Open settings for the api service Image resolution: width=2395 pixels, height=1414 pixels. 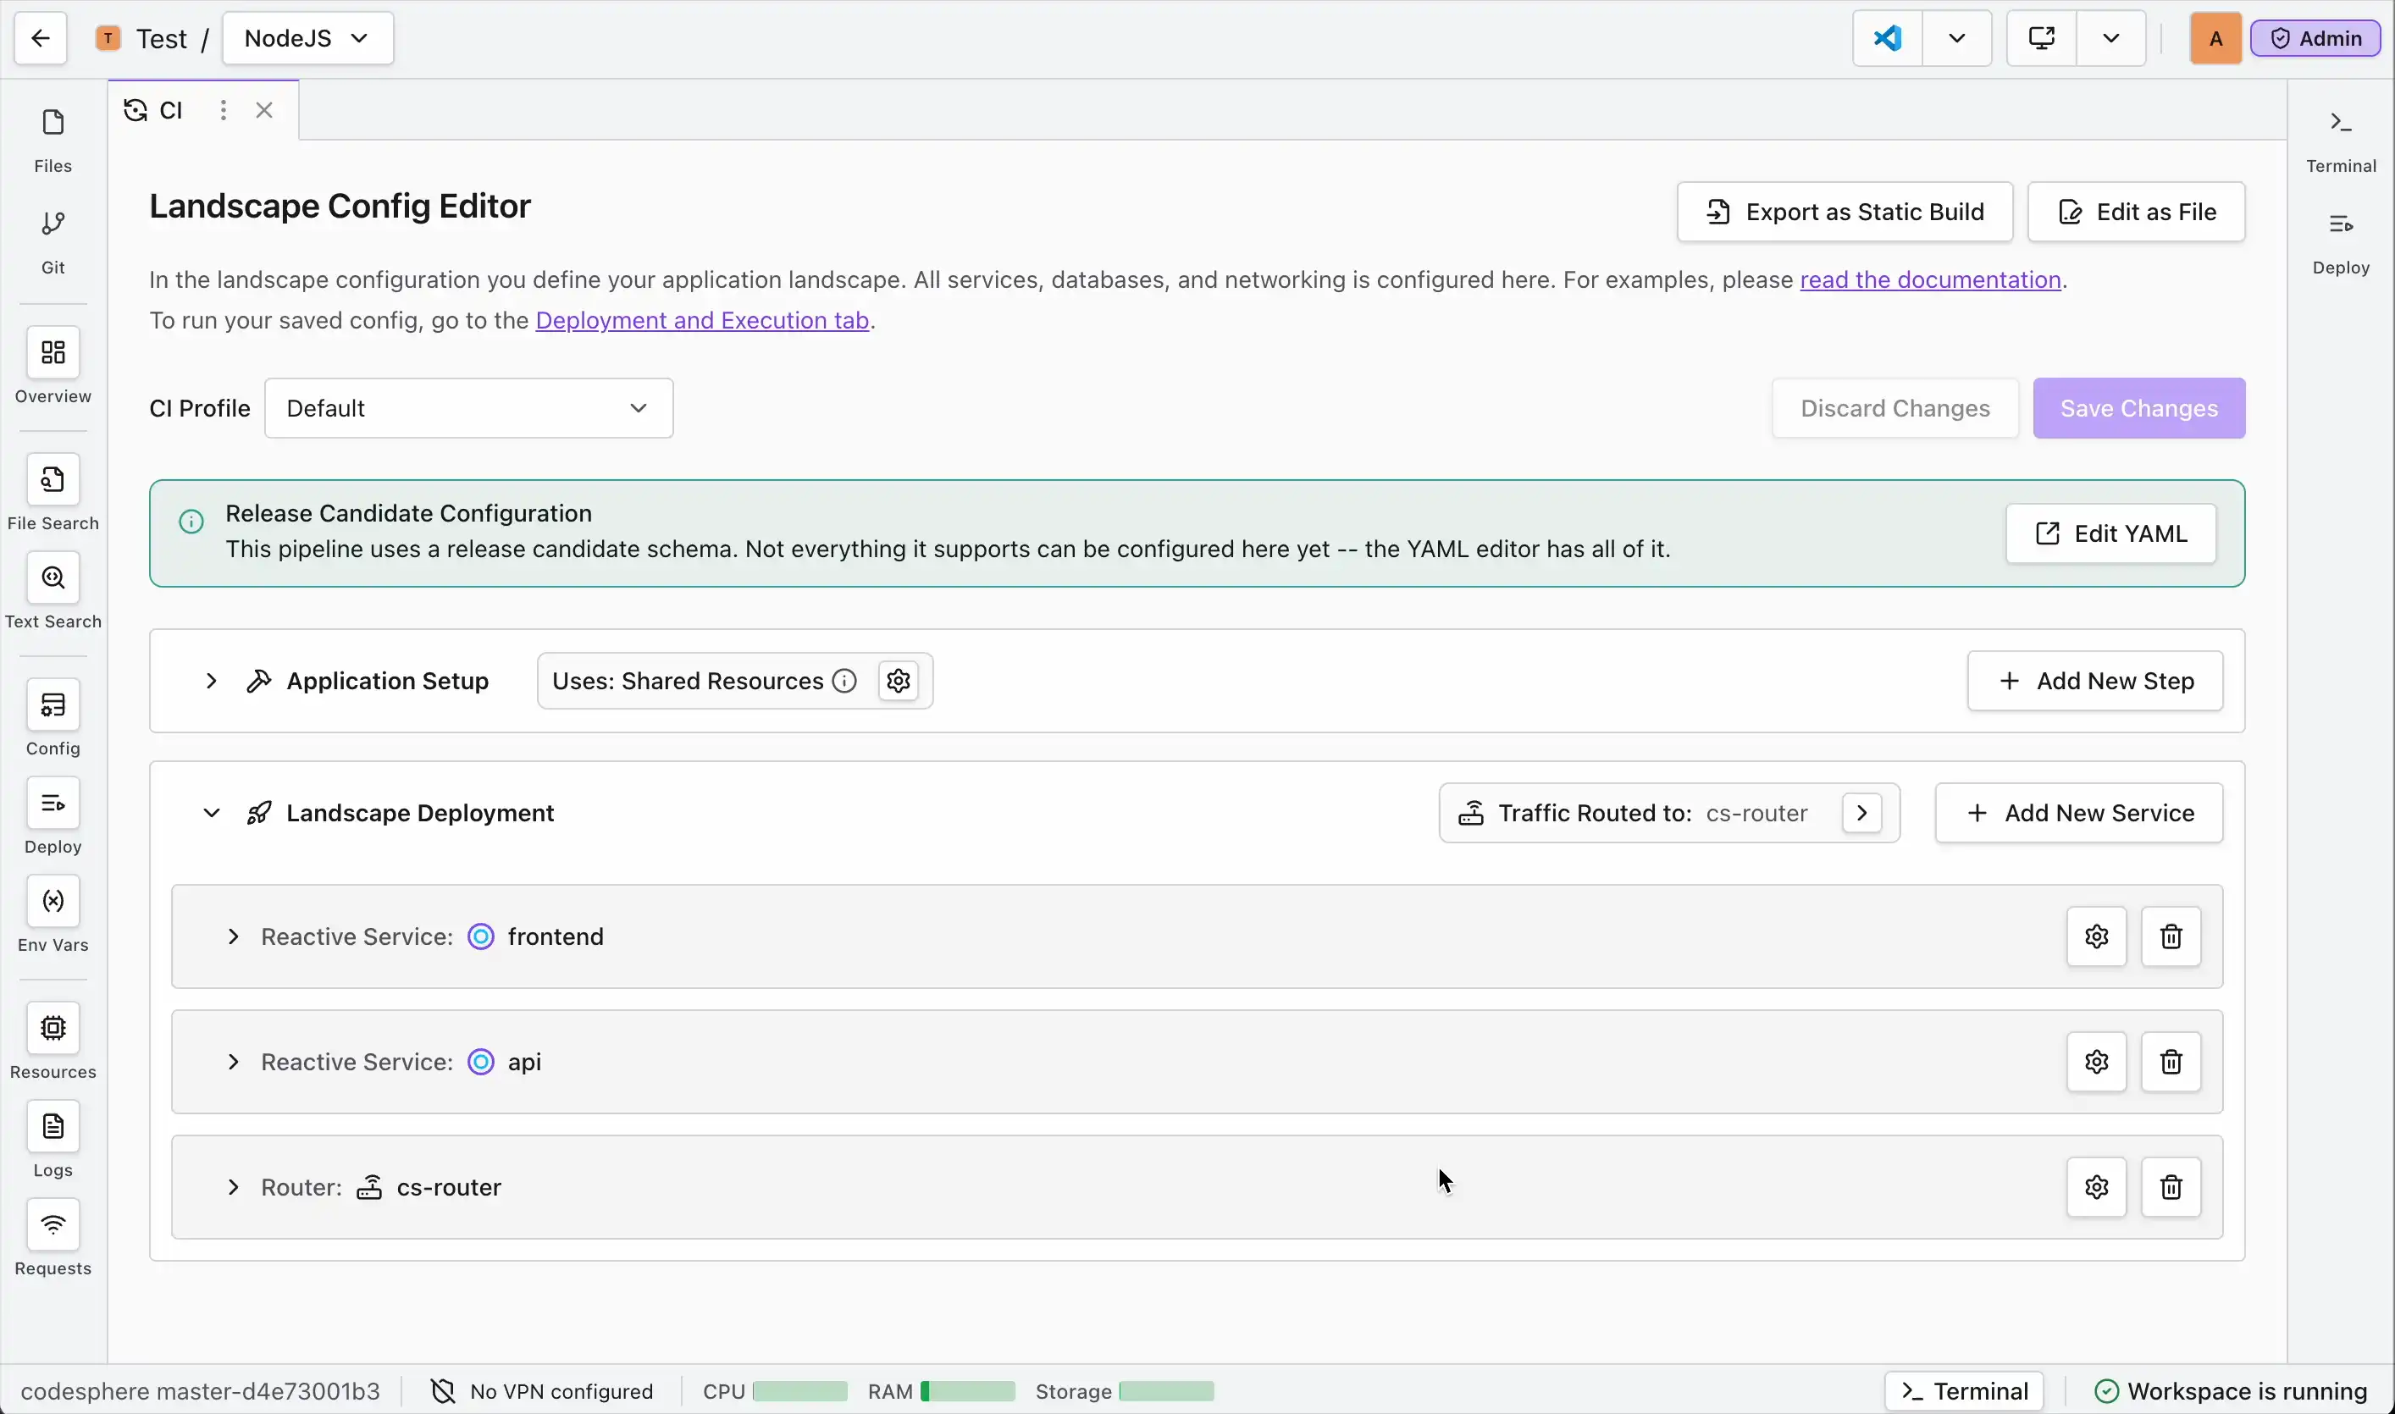[x=2097, y=1062]
